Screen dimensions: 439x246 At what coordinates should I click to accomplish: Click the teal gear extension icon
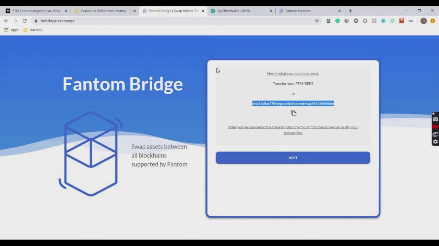pos(383,21)
